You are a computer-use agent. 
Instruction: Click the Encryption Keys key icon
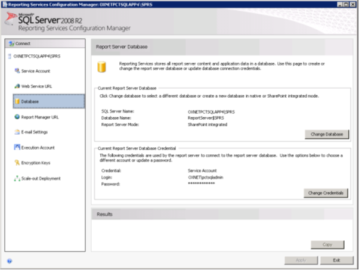point(17,163)
